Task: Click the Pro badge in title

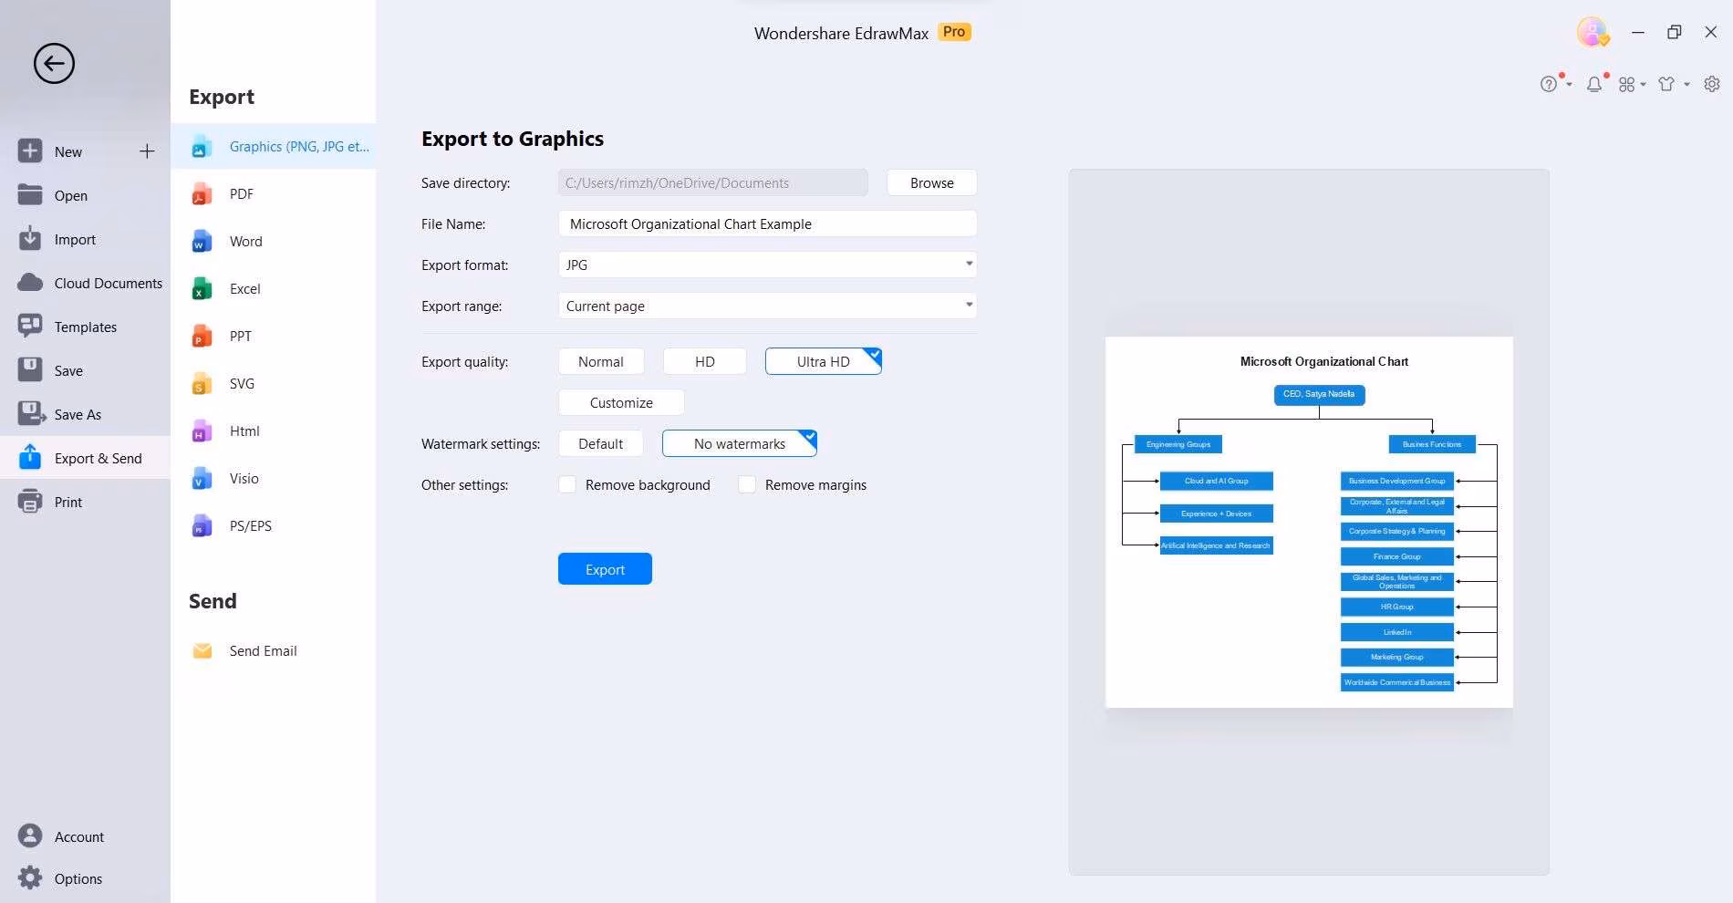Action: (954, 32)
